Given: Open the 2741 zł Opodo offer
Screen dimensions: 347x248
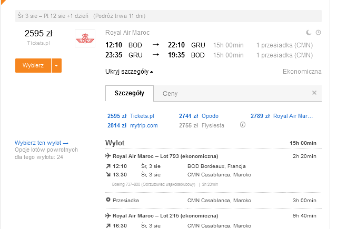Looking at the screenshot, I should point(199,116).
